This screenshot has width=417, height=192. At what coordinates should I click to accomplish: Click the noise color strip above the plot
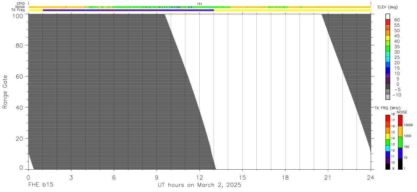[x=200, y=7]
